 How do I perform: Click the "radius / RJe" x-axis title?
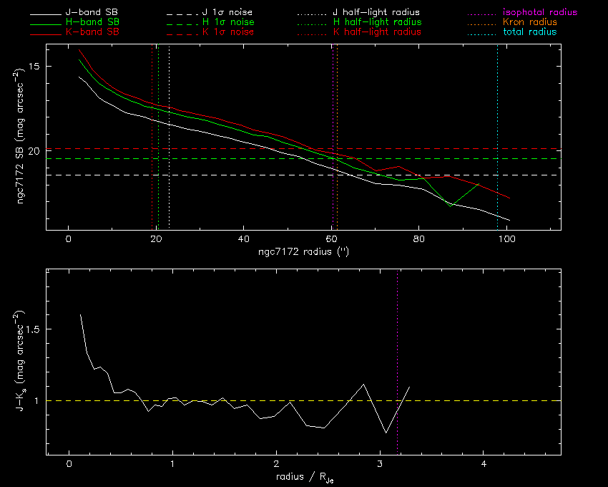tap(303, 477)
